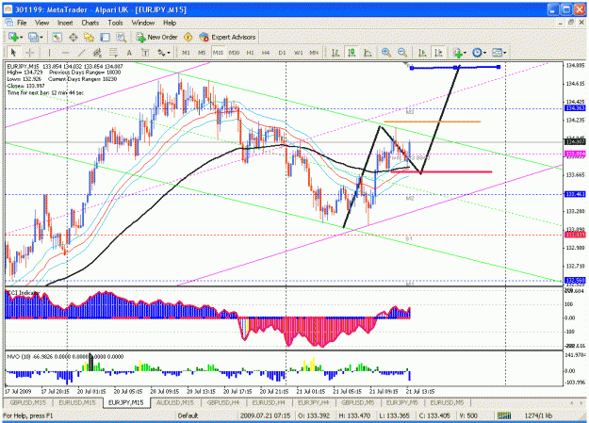Screen dimensions: 589x423
Task: Switch to the M1 timeframe
Action: pos(186,53)
